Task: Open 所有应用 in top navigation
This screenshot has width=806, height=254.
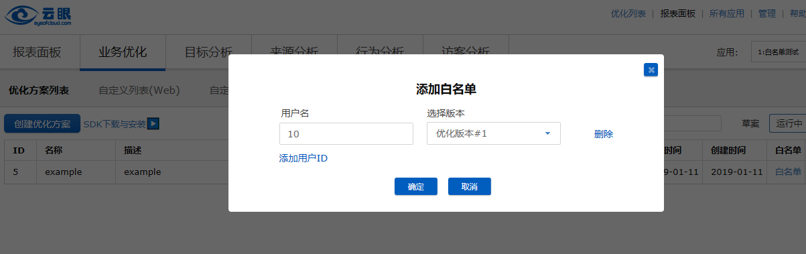Action: (727, 13)
